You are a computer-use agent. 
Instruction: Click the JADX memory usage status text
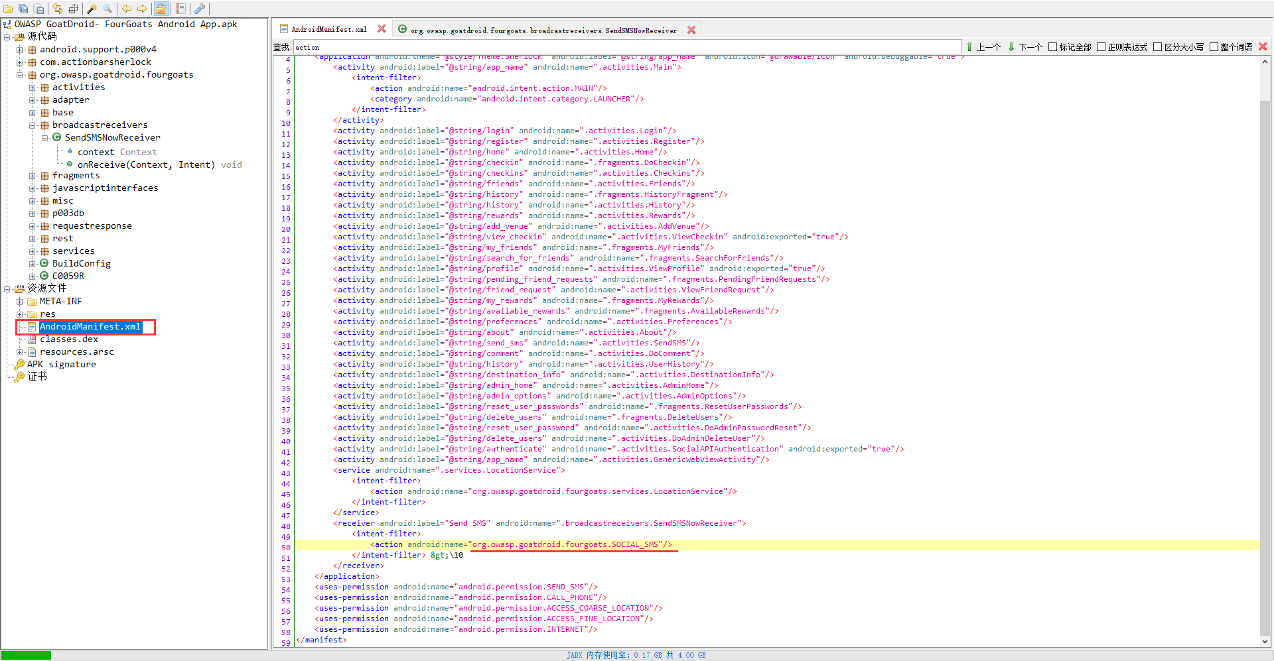pos(636,655)
